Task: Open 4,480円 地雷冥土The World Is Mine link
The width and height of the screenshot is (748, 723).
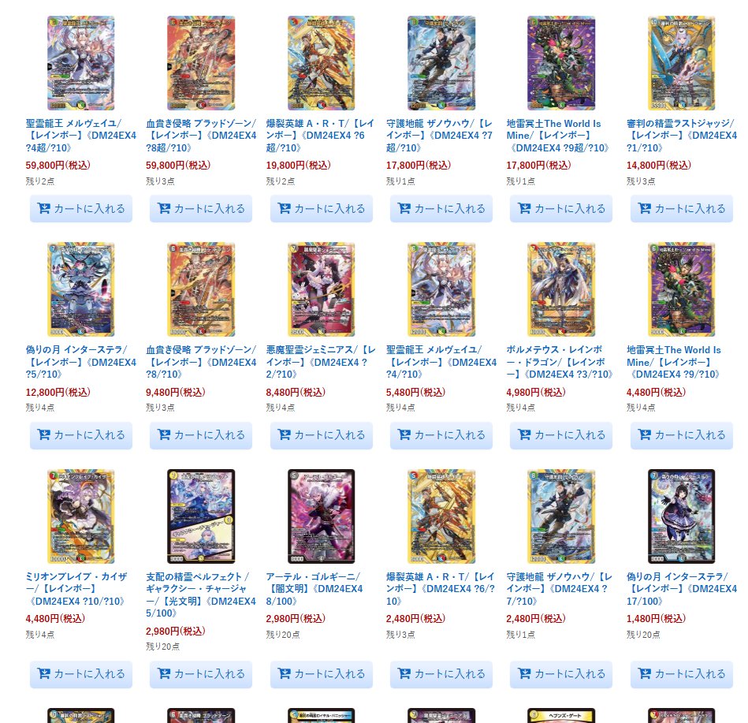Action: coord(674,362)
